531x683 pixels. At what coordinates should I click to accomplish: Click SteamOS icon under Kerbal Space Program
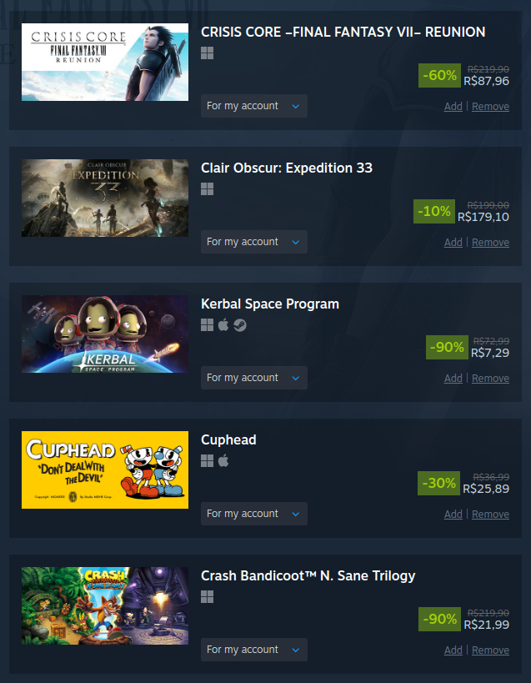click(240, 325)
